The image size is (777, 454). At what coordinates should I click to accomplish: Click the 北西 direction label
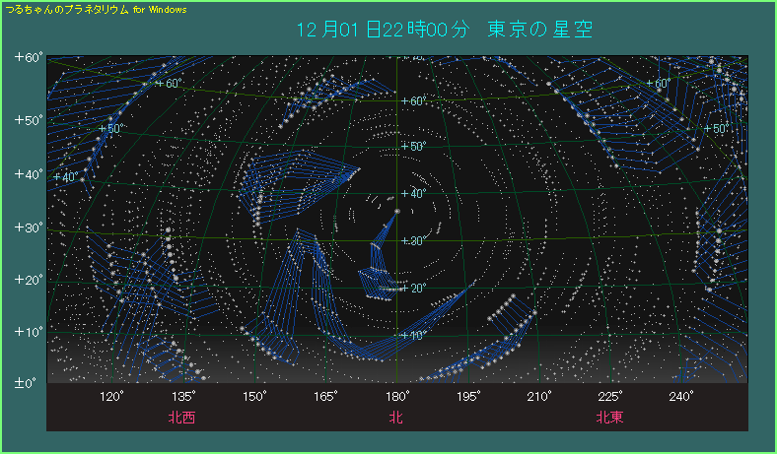click(x=181, y=417)
